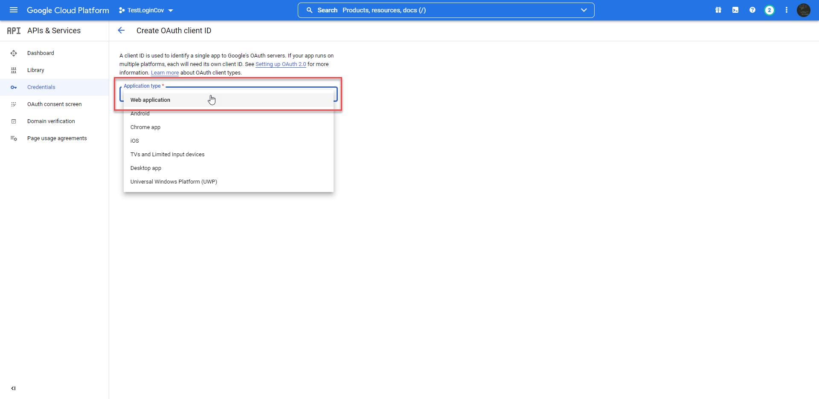Expand the search bar chevron

[x=584, y=10]
